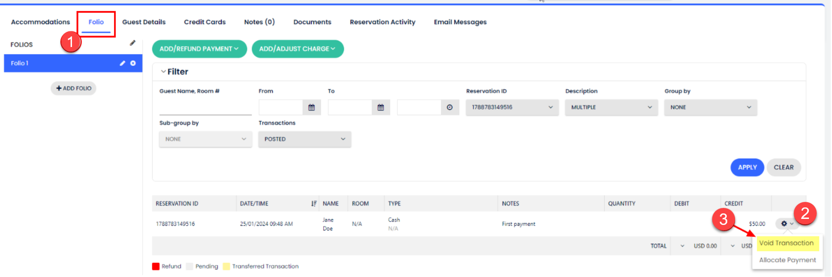This screenshot has height=277, width=832.
Task: Click the pencil icon on Folio 1 row
Action: coord(122,63)
